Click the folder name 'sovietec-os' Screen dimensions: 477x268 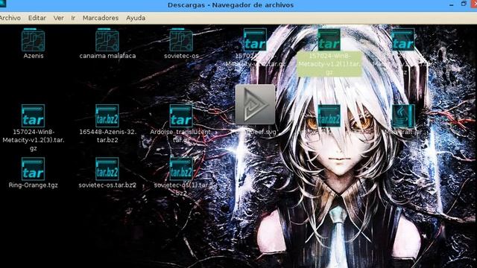coord(181,56)
